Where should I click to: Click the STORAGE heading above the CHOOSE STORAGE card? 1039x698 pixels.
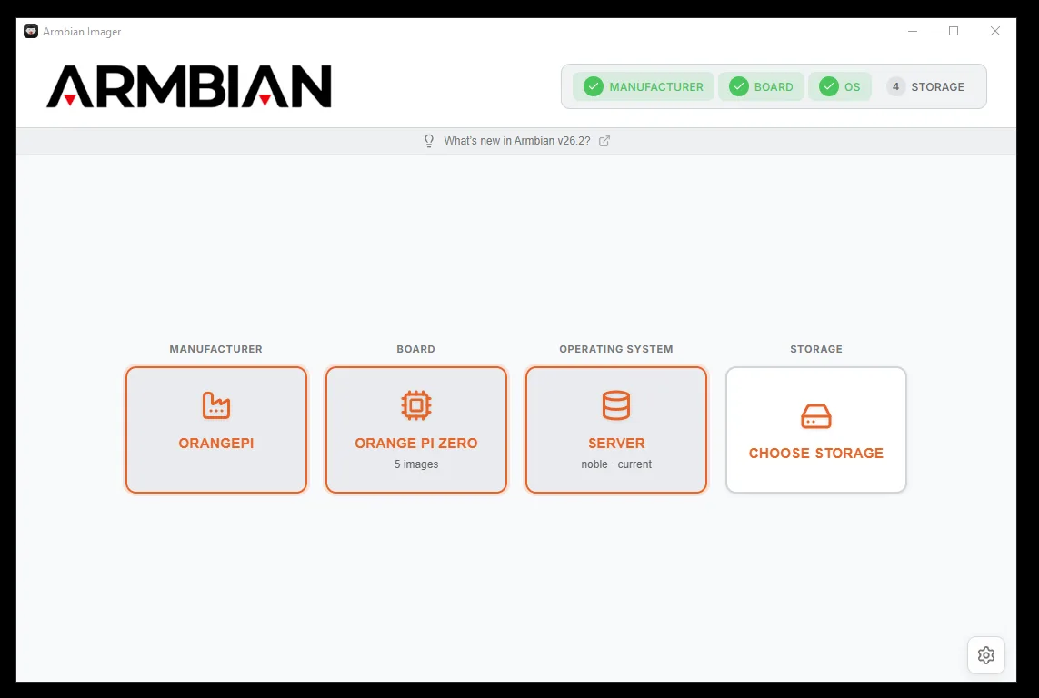pos(815,349)
